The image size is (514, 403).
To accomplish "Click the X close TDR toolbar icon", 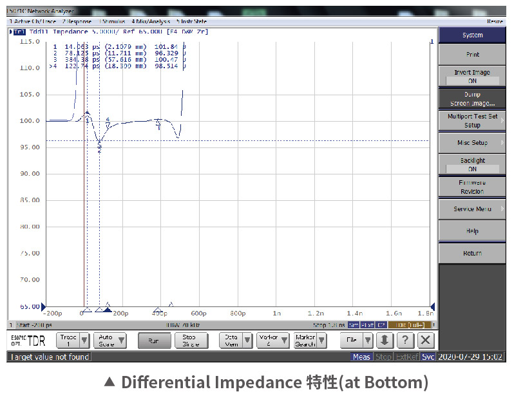I will (426, 340).
